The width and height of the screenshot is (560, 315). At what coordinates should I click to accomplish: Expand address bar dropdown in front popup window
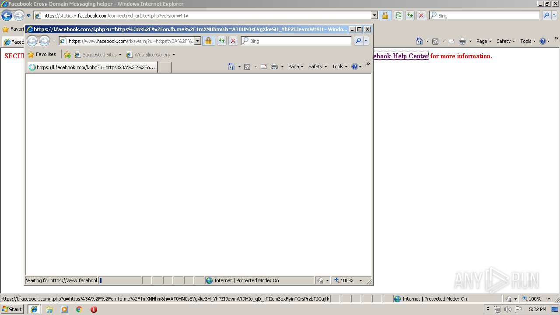(197, 41)
